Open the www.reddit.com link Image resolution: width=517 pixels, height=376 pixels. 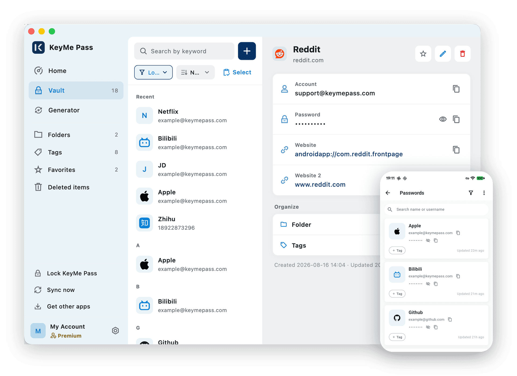[x=320, y=185]
